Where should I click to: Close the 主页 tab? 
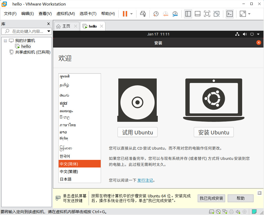point(75,26)
